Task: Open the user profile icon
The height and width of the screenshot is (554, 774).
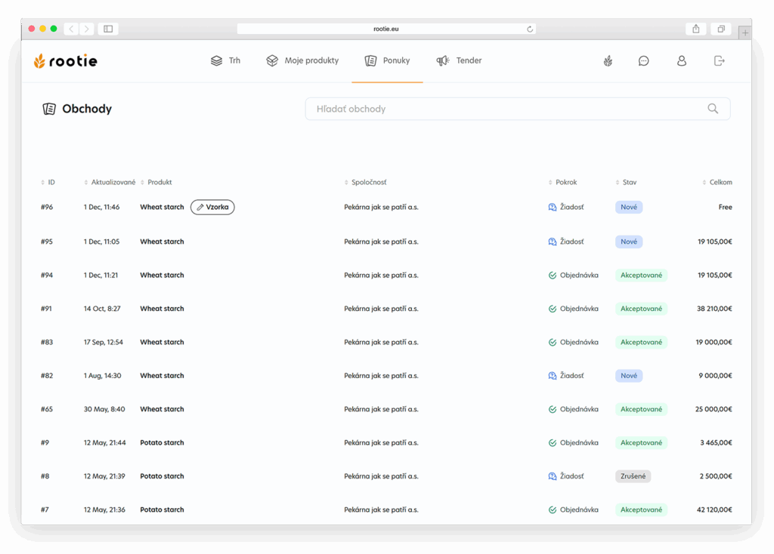Action: [x=681, y=61]
